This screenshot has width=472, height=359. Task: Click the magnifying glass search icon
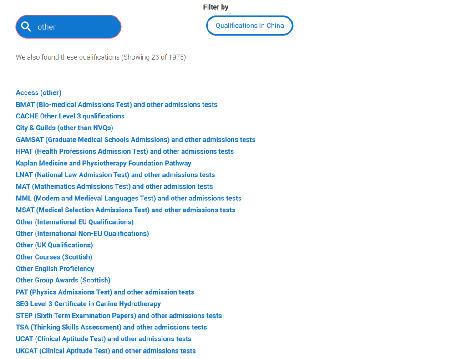pos(26,26)
